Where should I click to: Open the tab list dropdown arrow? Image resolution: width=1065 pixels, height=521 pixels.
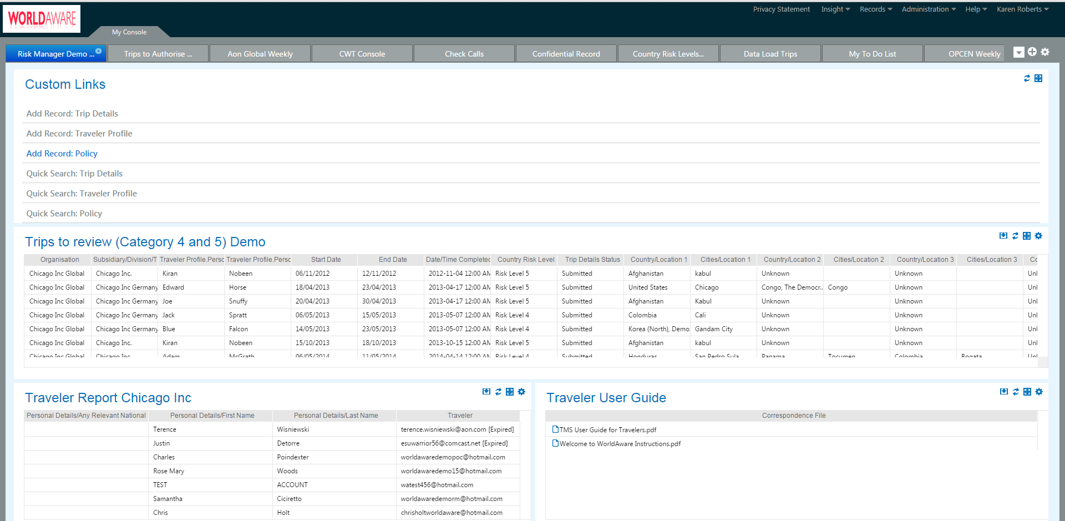click(1018, 52)
